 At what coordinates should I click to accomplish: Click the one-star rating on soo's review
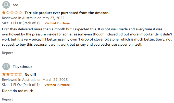12,12
